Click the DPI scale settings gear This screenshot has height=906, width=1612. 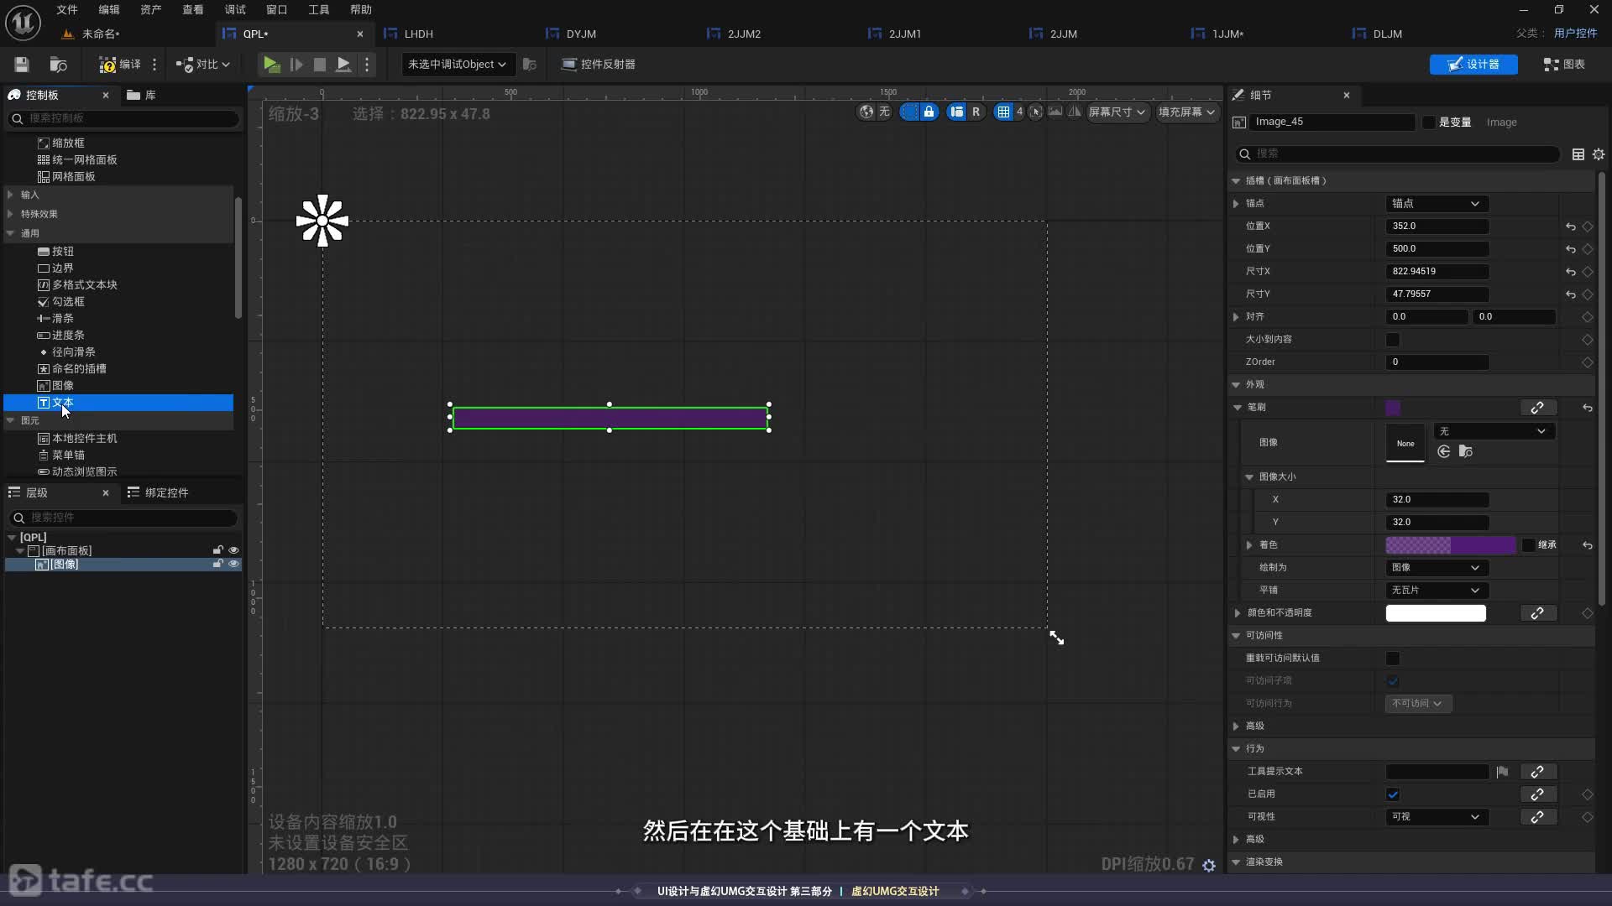(x=1209, y=865)
